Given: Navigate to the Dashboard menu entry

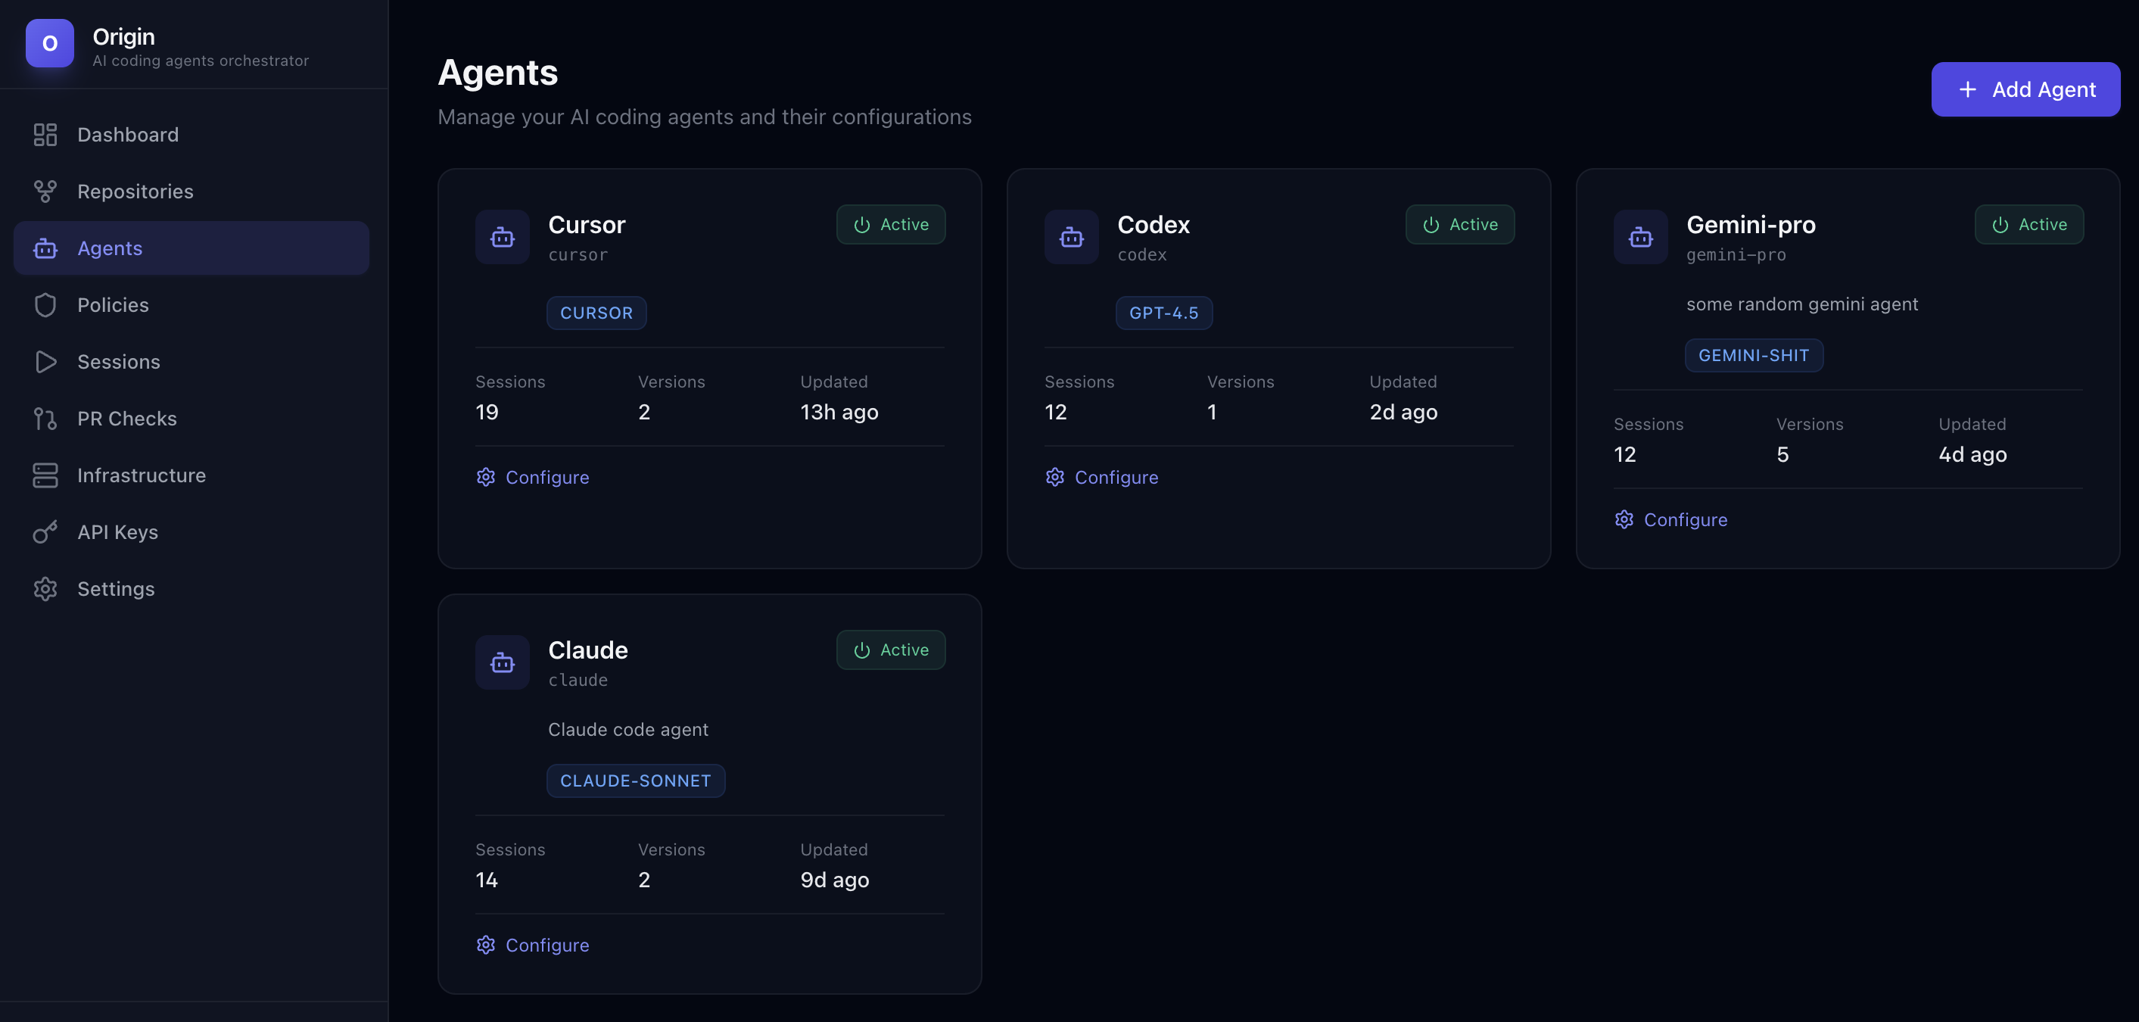Looking at the screenshot, I should click(128, 134).
